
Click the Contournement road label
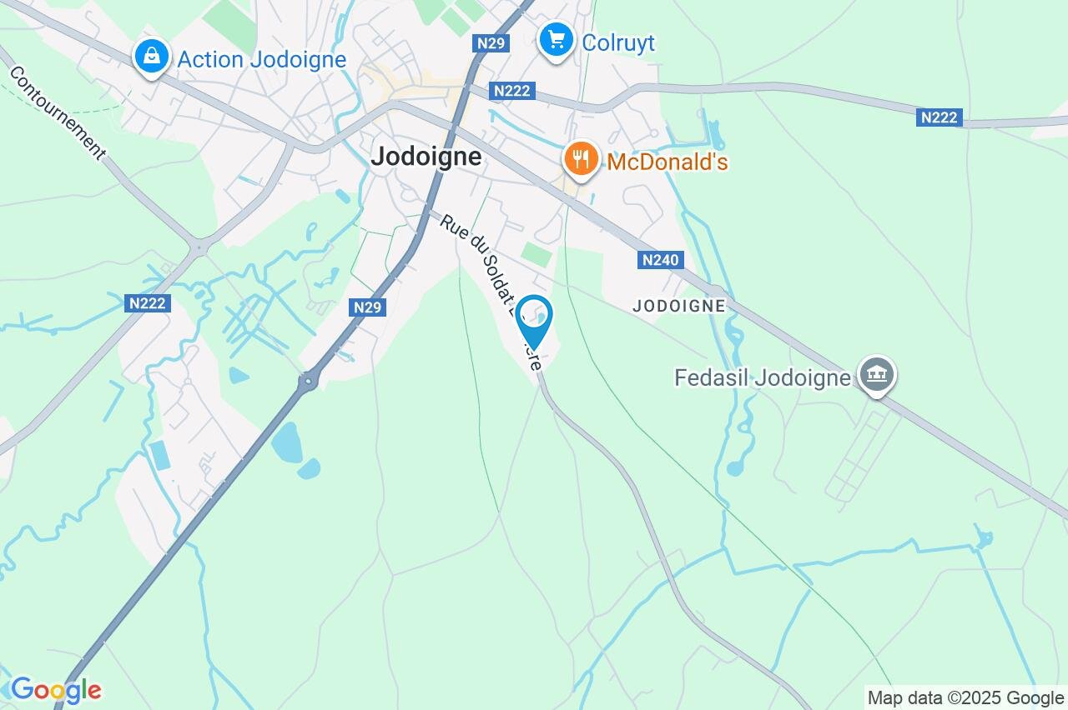tap(57, 112)
